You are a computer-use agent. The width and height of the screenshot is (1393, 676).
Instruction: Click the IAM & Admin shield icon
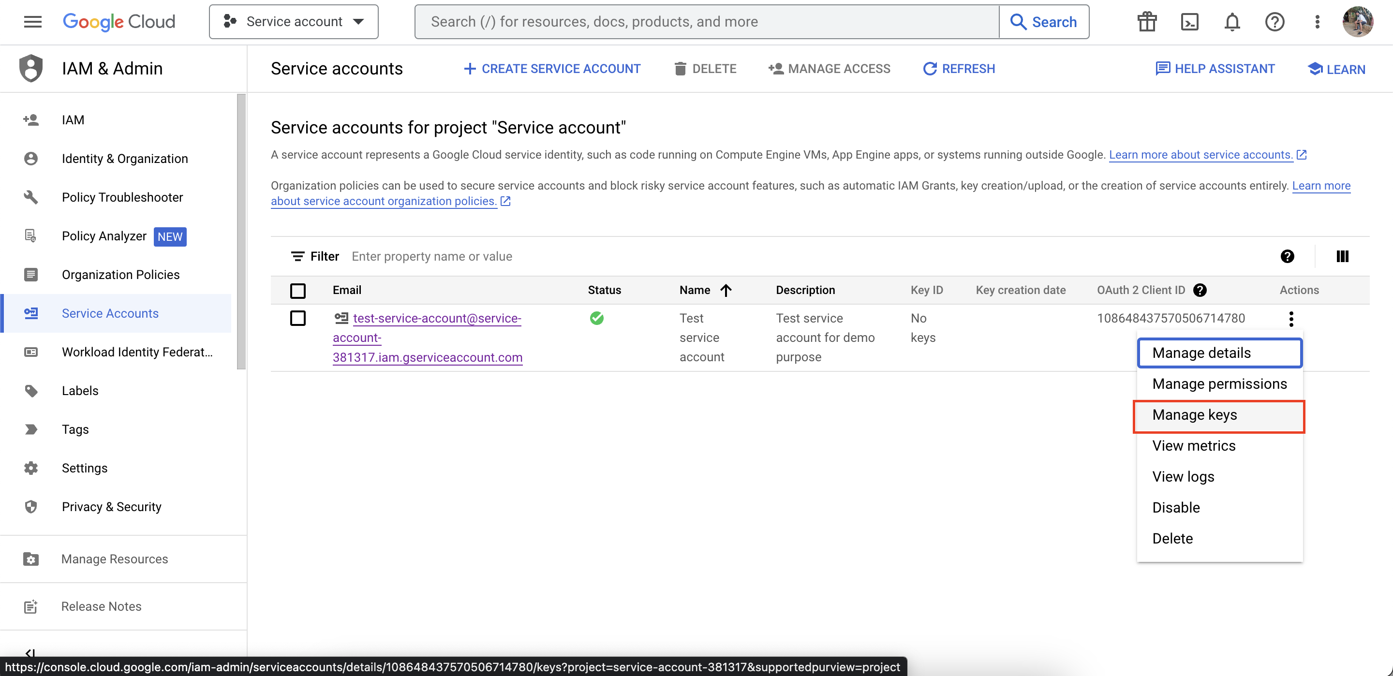[31, 68]
